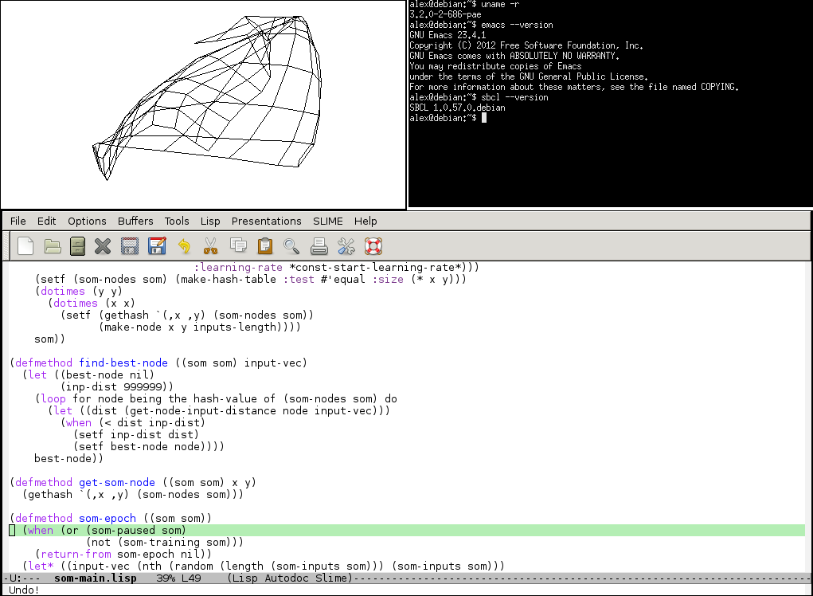Open preferences via the tools icon
The width and height of the screenshot is (813, 596).
pyautogui.click(x=346, y=246)
